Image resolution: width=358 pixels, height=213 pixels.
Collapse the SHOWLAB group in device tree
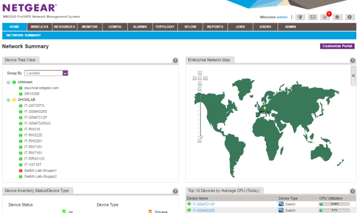pos(8,100)
